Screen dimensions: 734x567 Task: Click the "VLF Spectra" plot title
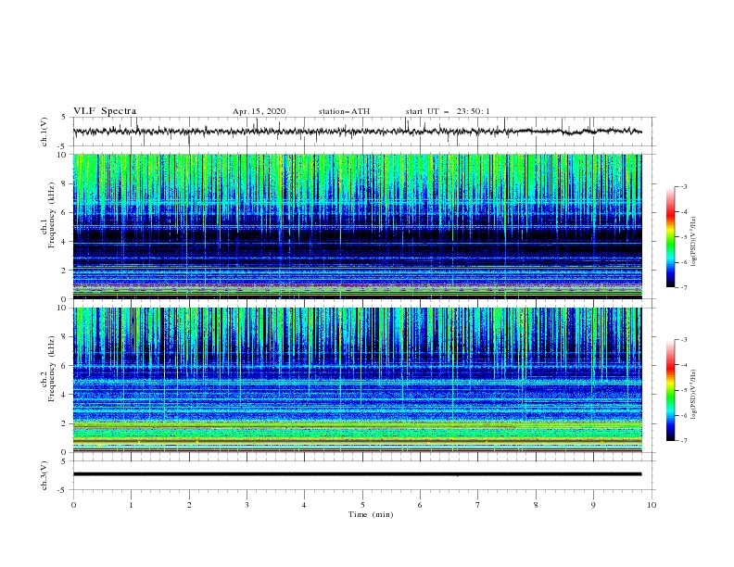(105, 111)
